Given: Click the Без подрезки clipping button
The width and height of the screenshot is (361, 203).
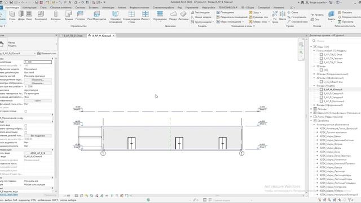Looking at the screenshot, I should point(38,136).
